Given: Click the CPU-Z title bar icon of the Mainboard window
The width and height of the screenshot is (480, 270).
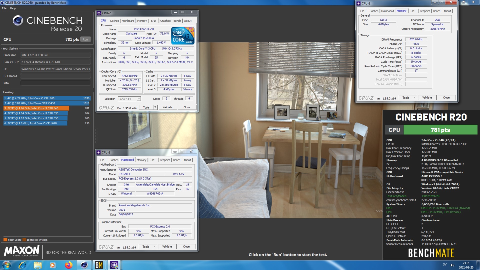Looking at the screenshot, I should (x=98, y=152).
